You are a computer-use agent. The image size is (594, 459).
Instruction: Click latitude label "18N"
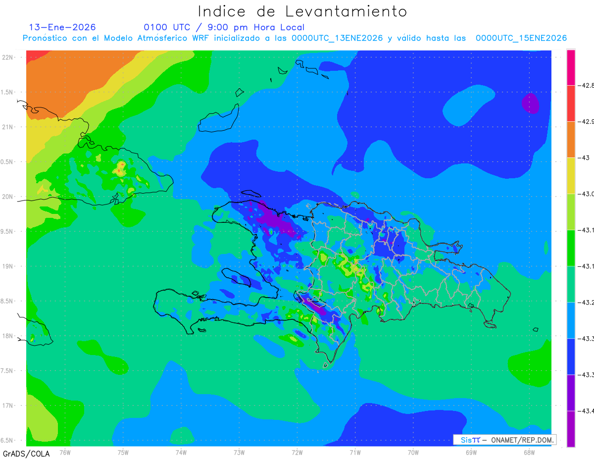pyautogui.click(x=8, y=336)
